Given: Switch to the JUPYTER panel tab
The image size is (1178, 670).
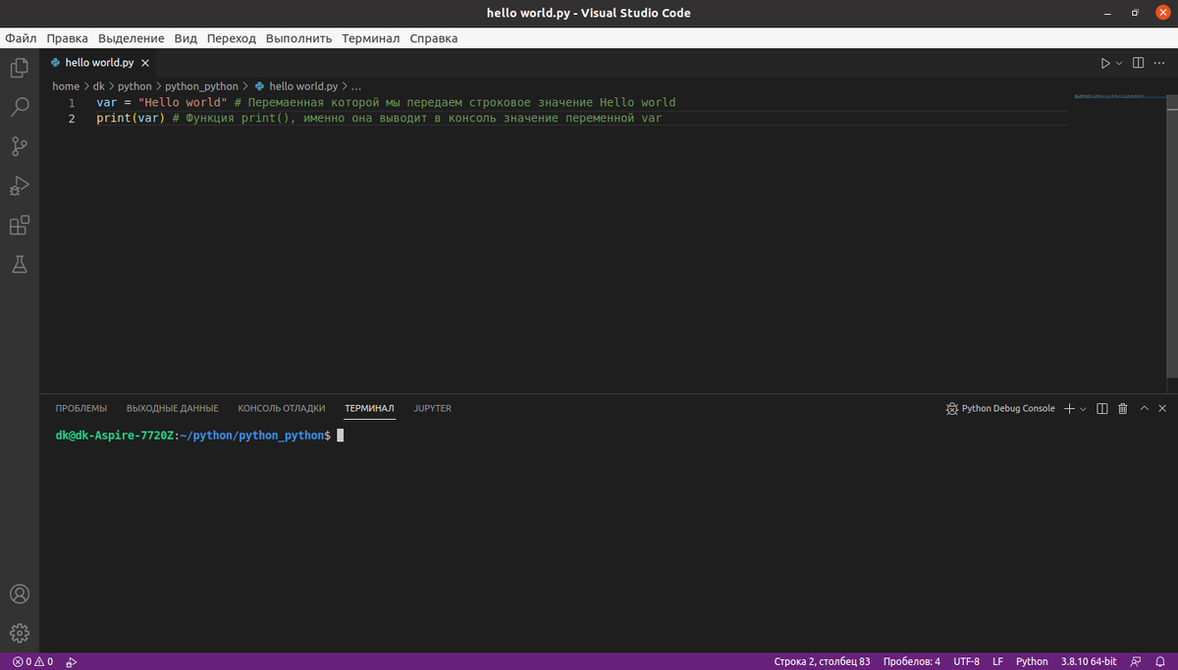Looking at the screenshot, I should 433,408.
